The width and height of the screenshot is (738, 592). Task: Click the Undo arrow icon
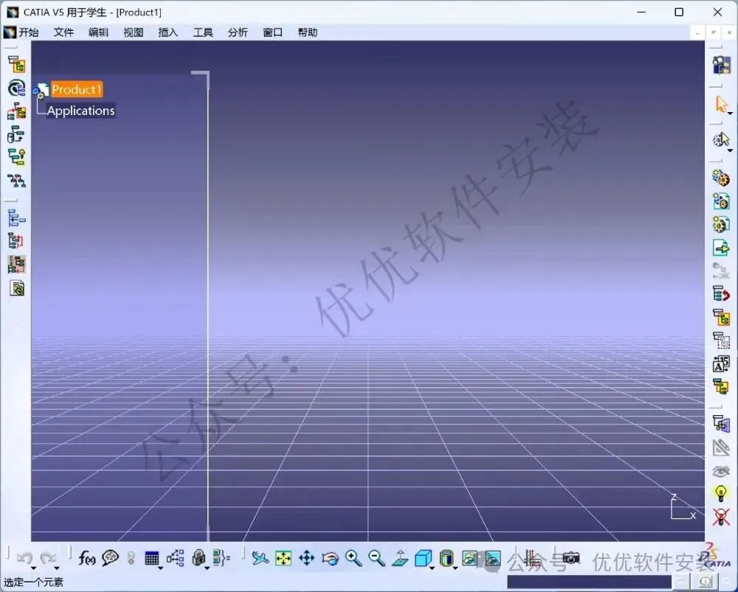(x=24, y=557)
